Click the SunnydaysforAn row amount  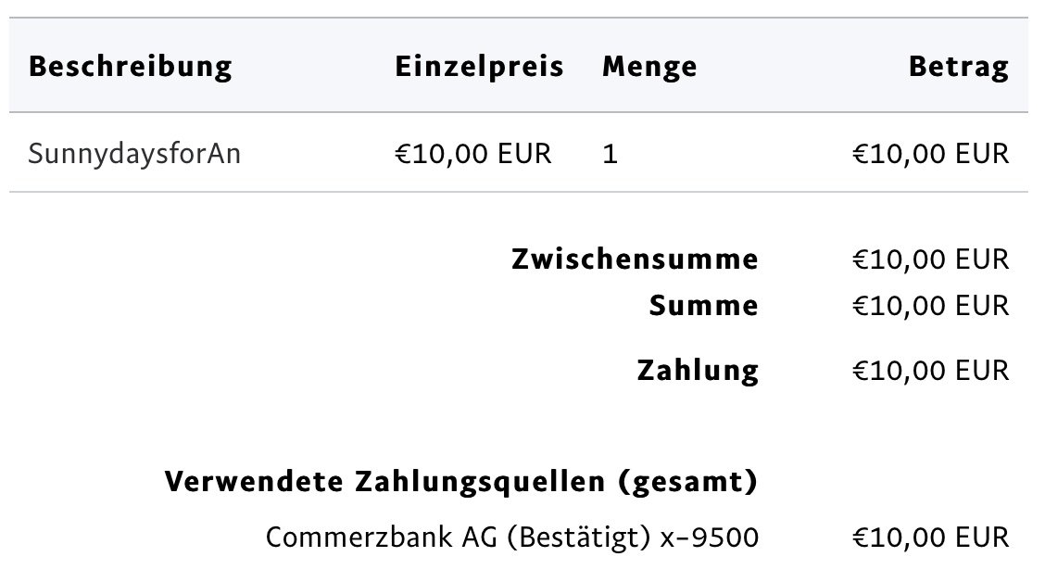click(x=931, y=154)
